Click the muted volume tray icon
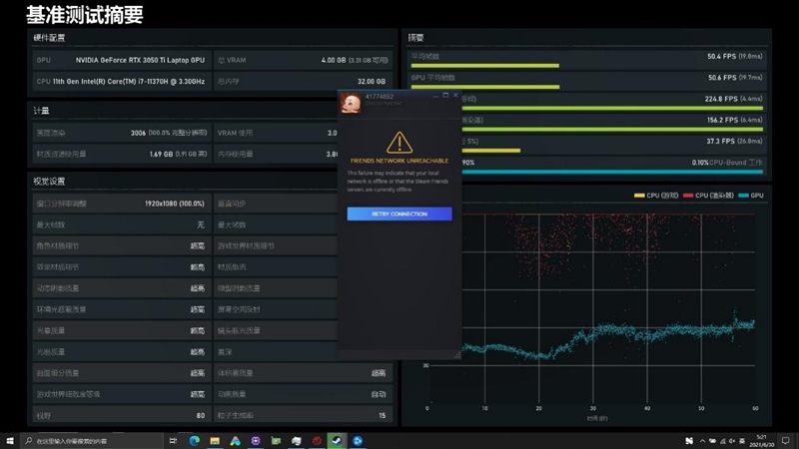799x449 pixels. [x=732, y=441]
